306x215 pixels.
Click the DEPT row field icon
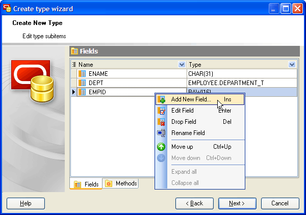click(x=82, y=83)
